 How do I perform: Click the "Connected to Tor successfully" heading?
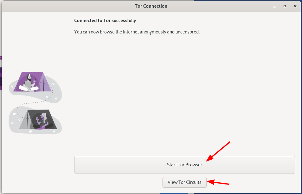click(105, 21)
